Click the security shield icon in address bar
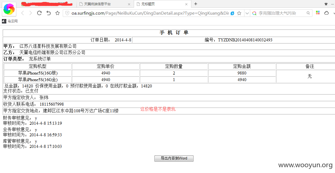Viewport: 335px width, 173px height. pos(67,13)
